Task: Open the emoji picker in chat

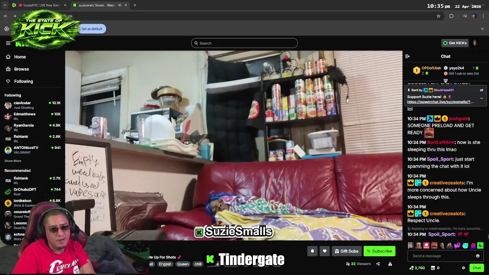Action: (x=478, y=256)
